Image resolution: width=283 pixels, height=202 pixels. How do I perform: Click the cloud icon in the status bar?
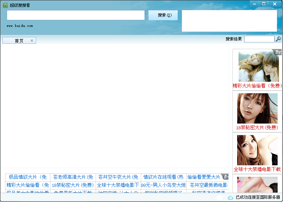230,198
